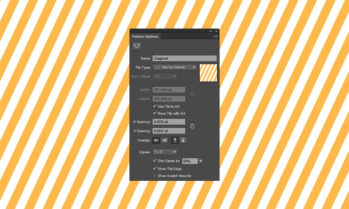Click inside the Name field showing Diagonal
Viewport: 349px width, 209px height.
[184, 58]
